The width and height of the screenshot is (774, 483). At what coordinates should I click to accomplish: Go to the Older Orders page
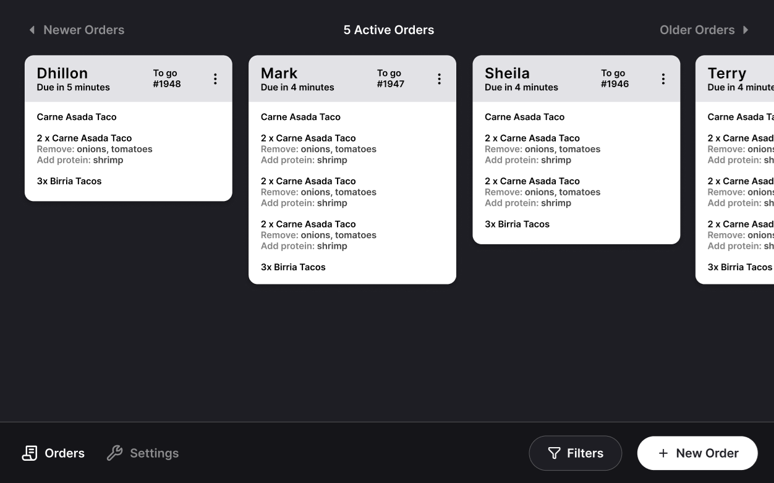pyautogui.click(x=704, y=30)
